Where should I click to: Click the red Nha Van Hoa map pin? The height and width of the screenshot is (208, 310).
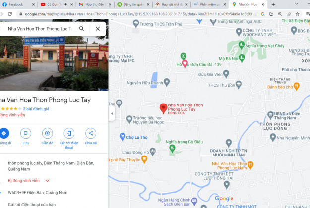pyautogui.click(x=163, y=108)
